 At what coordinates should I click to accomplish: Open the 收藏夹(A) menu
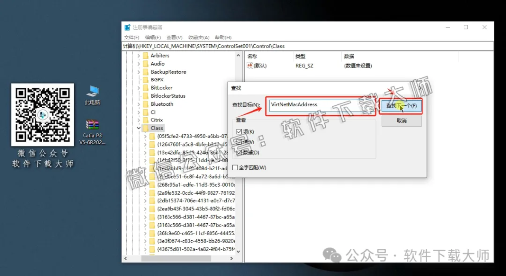click(x=199, y=38)
